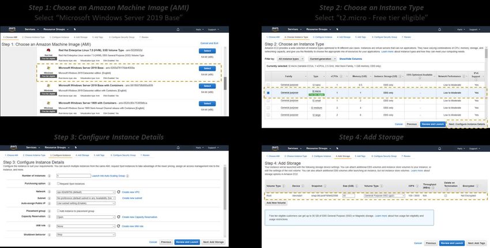Select Microsoft Windows Server 2019 Base AMI
490x248 pixels.
click(207, 68)
